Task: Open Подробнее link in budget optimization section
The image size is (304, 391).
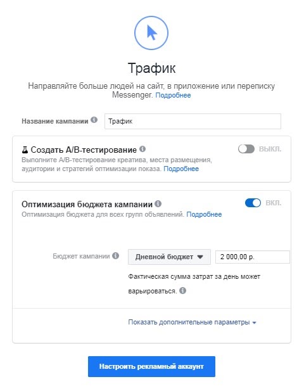Action: pos(204,214)
